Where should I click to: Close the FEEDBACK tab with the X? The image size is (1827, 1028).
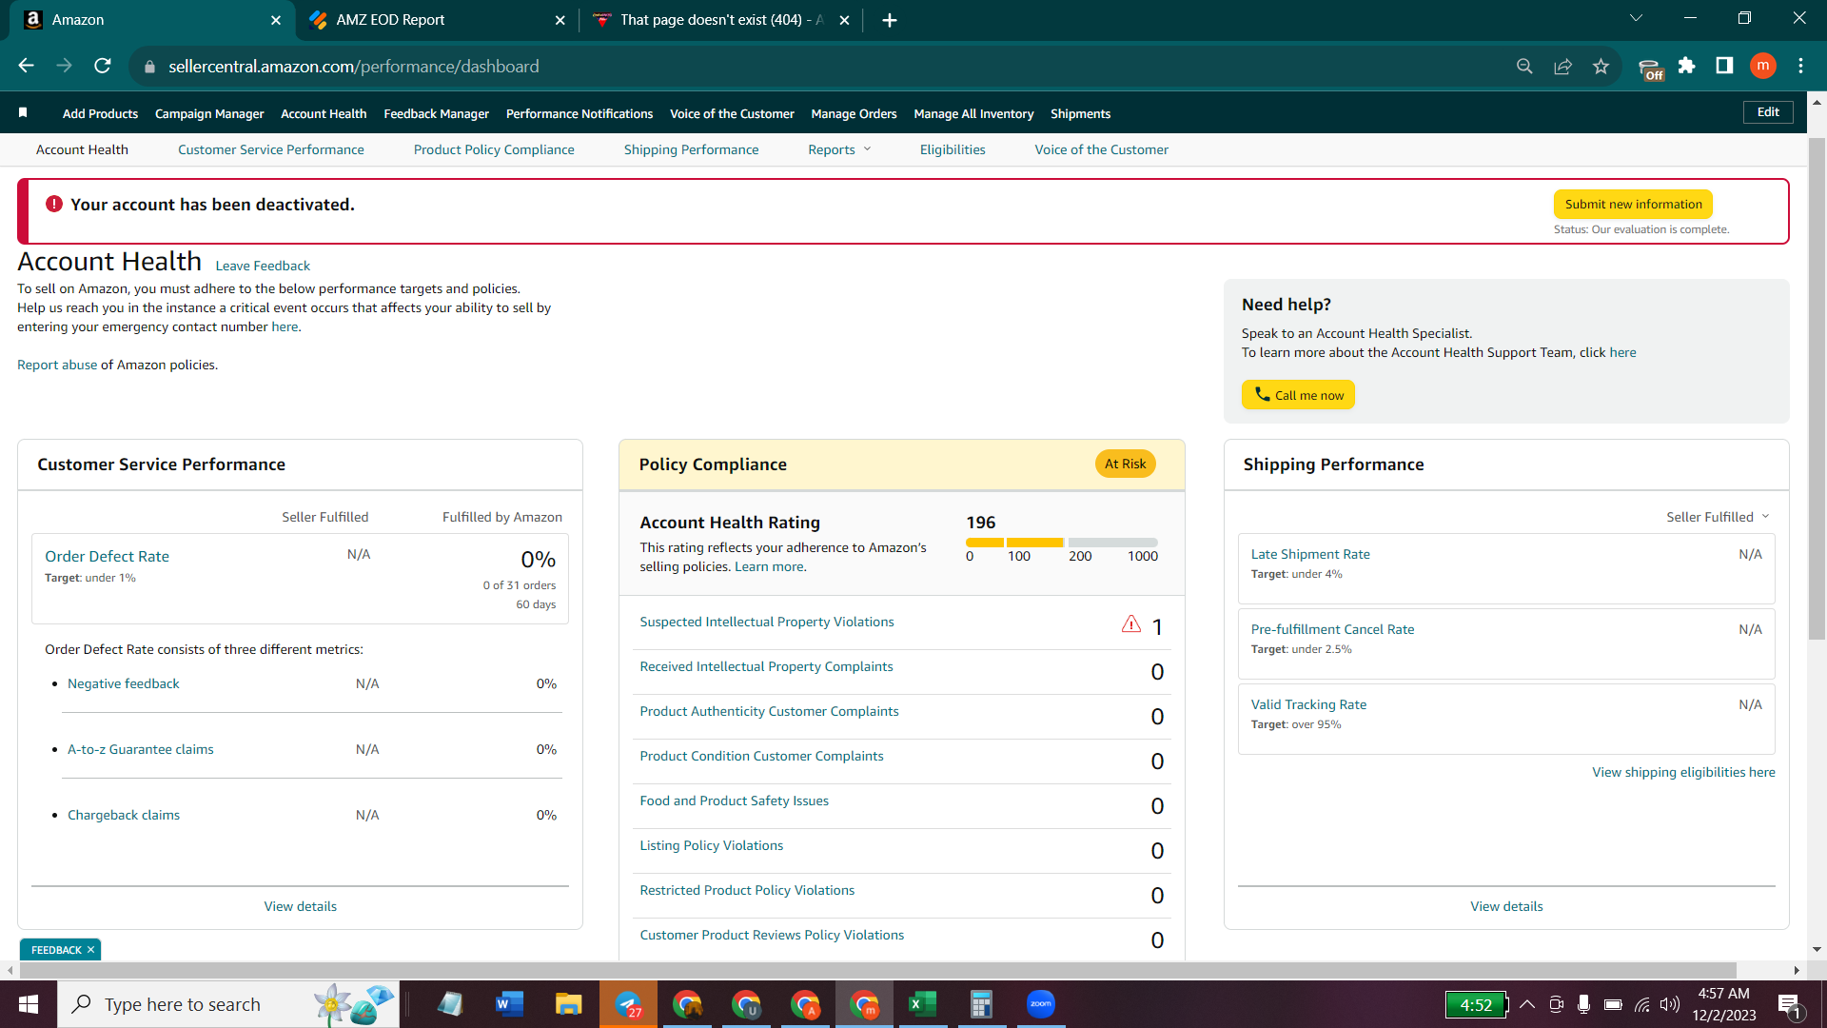coord(91,950)
